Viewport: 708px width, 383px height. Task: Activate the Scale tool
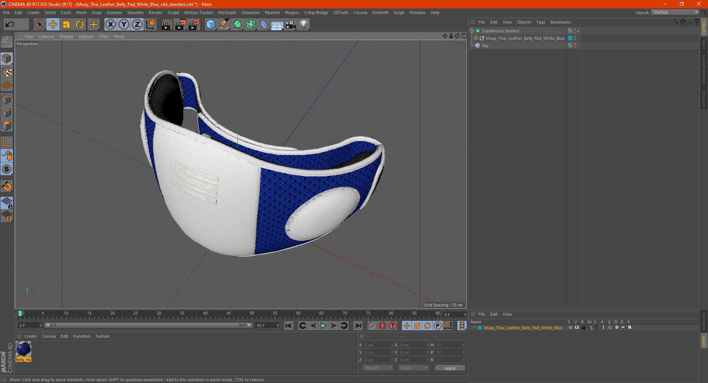pos(66,25)
